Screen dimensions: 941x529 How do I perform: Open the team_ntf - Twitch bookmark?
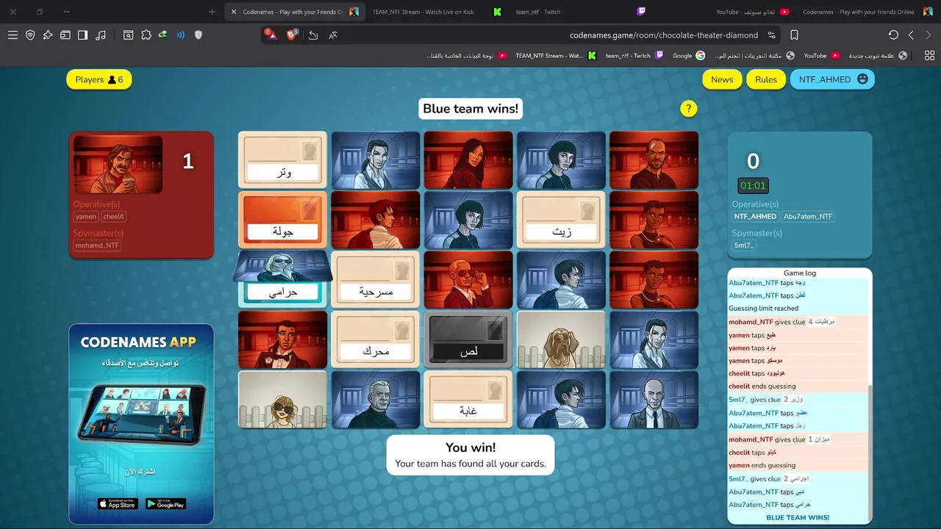[634, 56]
